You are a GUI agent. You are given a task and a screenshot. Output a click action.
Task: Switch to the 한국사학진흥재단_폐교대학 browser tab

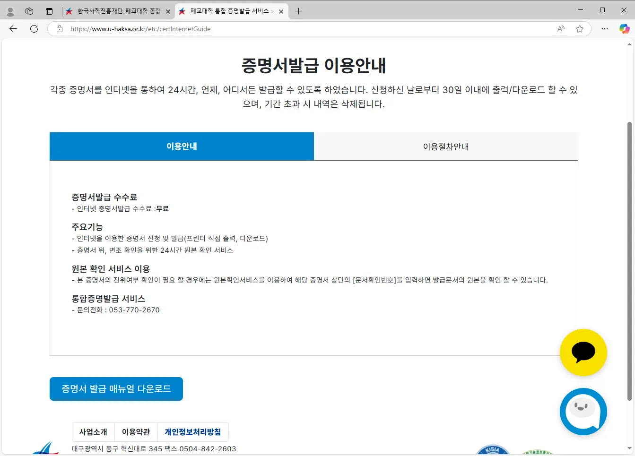pos(118,11)
